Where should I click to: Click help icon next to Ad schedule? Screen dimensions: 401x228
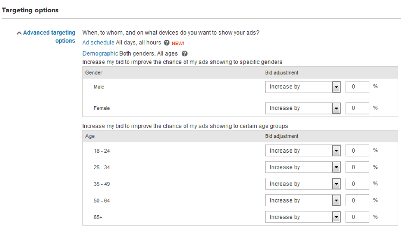tap(167, 43)
